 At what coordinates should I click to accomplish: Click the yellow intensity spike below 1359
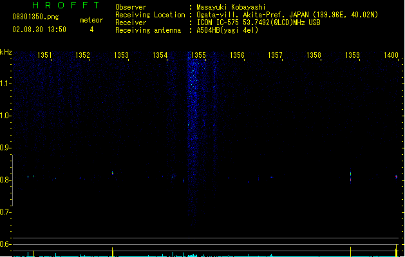point(350,252)
